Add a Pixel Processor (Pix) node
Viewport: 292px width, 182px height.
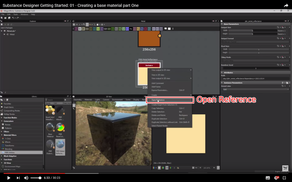coord(131,29)
